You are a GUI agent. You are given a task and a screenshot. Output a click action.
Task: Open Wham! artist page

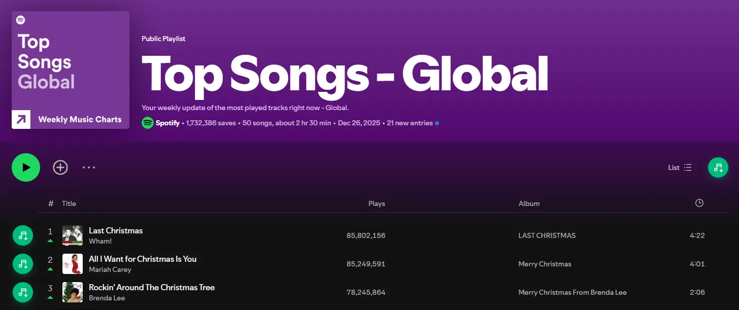[100, 241]
